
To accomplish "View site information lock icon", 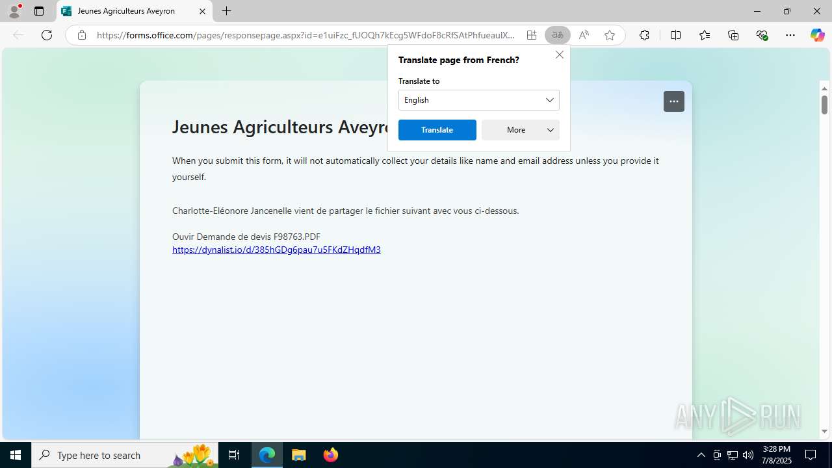I will pyautogui.click(x=82, y=35).
